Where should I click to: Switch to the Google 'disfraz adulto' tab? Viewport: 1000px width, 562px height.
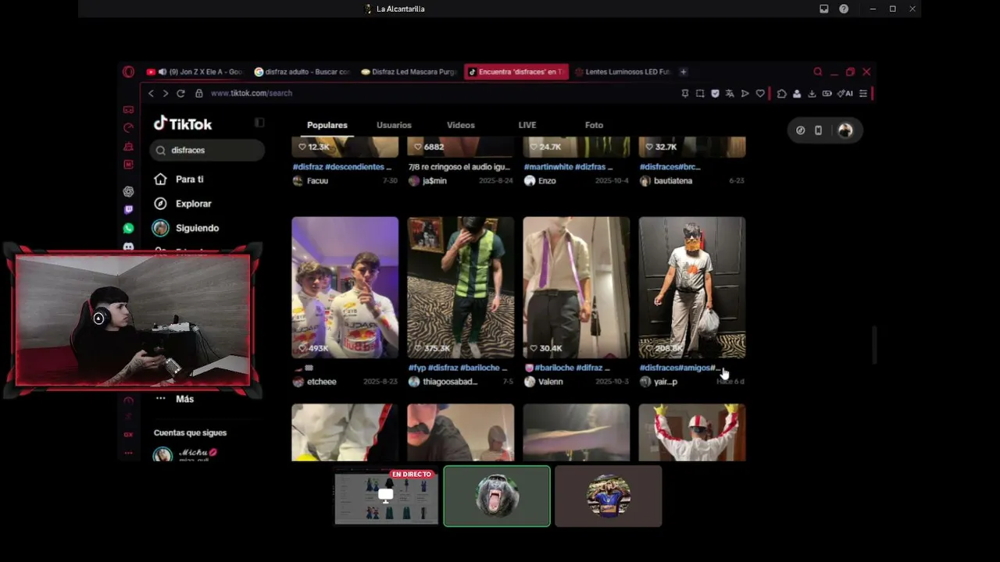[302, 72]
